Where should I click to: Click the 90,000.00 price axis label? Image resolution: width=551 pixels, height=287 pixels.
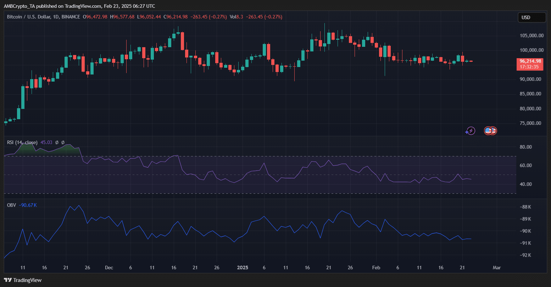(x=530, y=79)
